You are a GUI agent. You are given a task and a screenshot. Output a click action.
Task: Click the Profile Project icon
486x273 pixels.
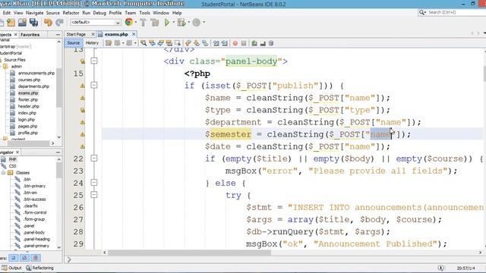[196, 22]
